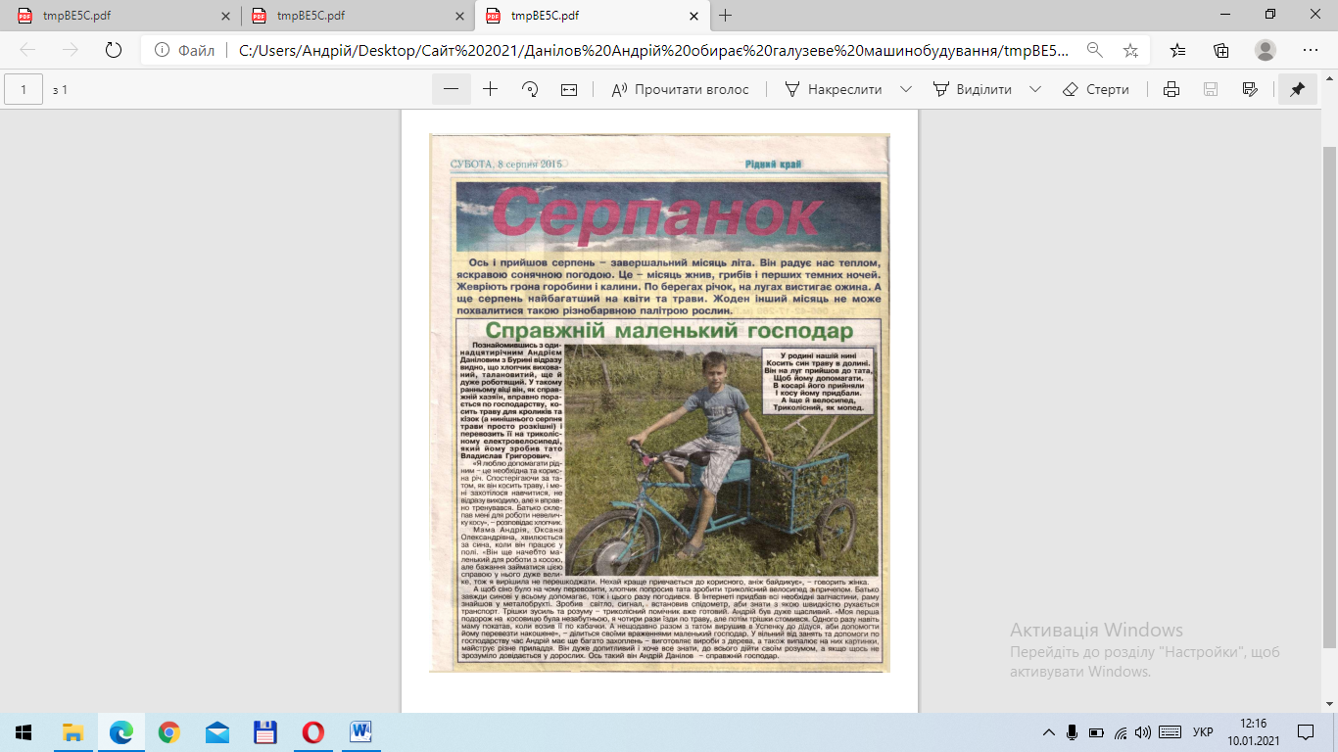Click the Рідний край newspaper title
The image size is (1338, 752).
773,164
